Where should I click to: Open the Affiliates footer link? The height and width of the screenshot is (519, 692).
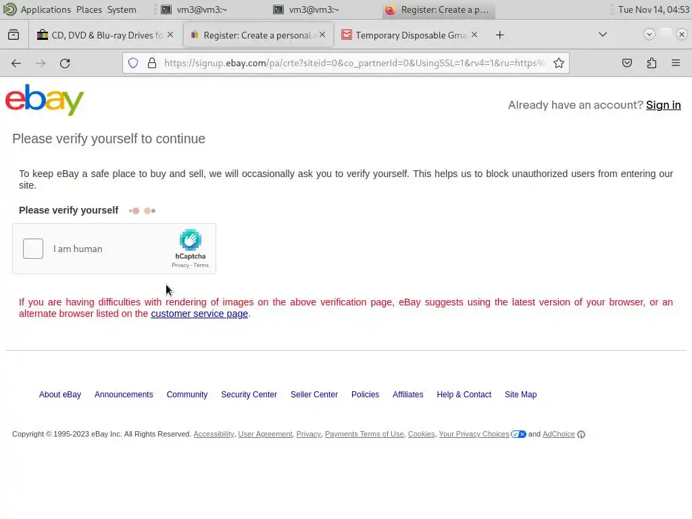pyautogui.click(x=407, y=395)
